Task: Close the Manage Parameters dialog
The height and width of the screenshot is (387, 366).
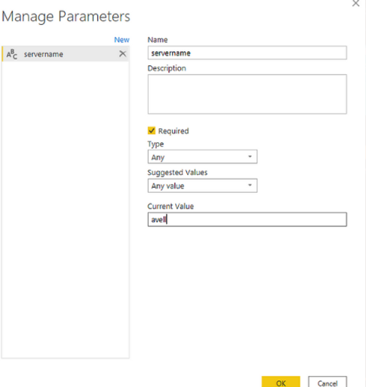Action: 356,3
